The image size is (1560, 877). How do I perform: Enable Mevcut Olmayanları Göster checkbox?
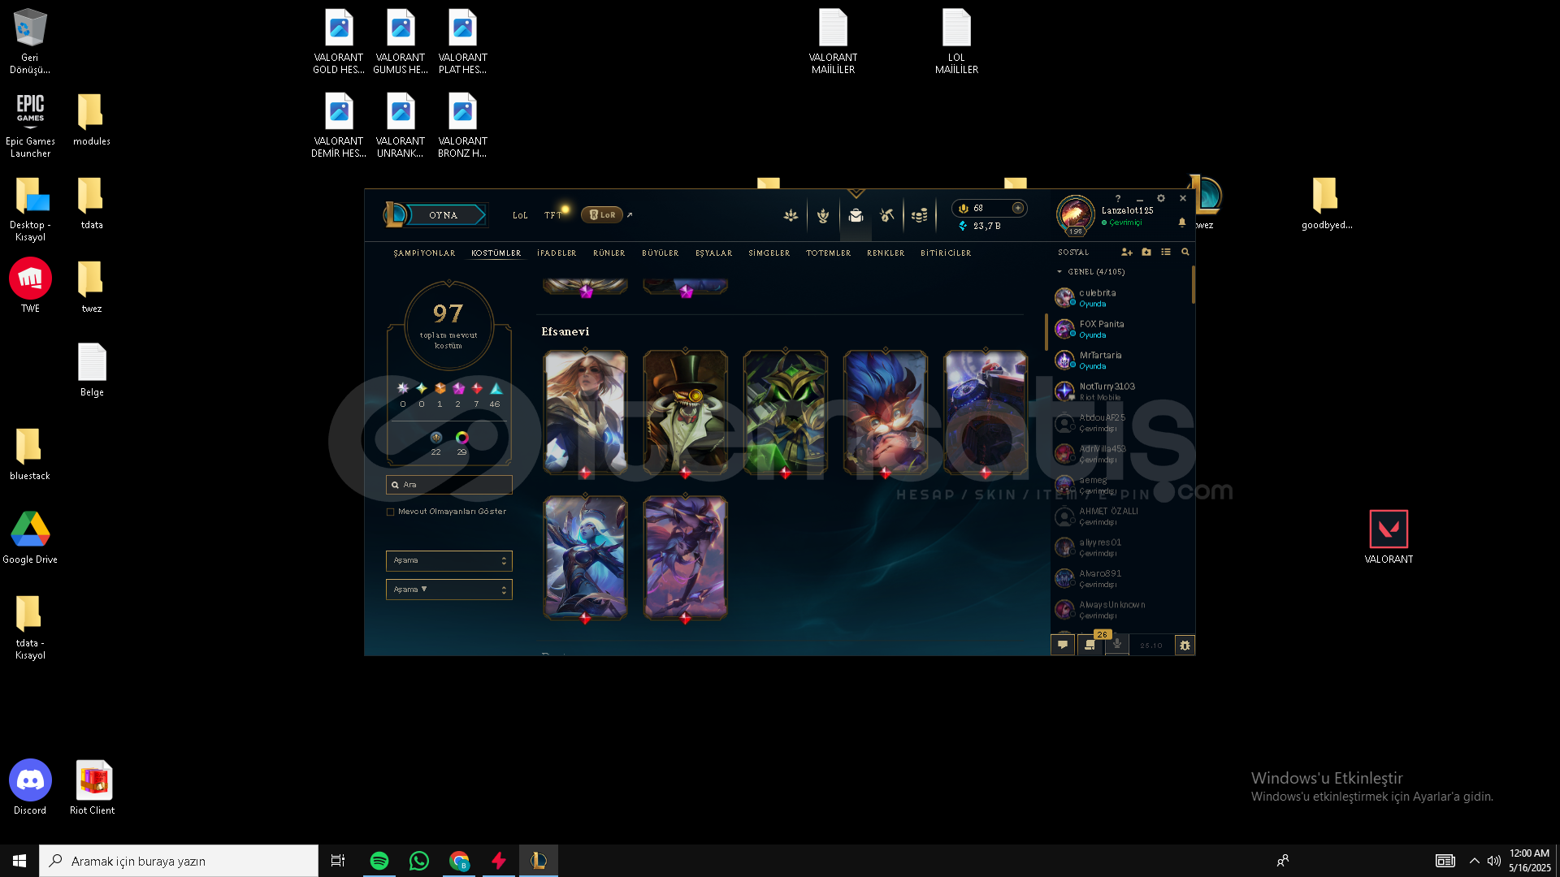point(391,512)
